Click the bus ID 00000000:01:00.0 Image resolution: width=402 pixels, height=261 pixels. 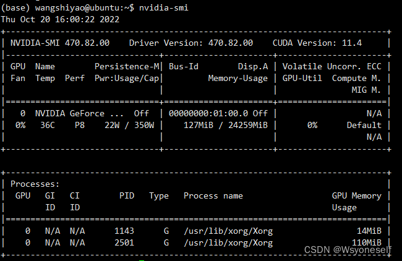point(208,113)
